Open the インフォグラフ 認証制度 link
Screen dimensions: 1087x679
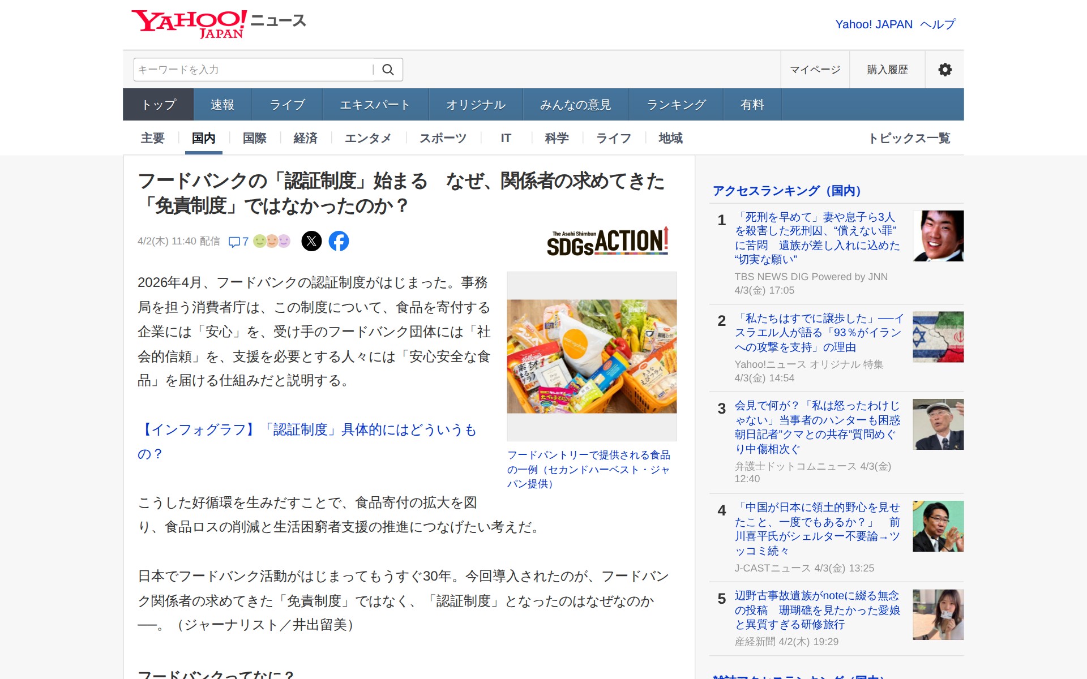(x=307, y=430)
